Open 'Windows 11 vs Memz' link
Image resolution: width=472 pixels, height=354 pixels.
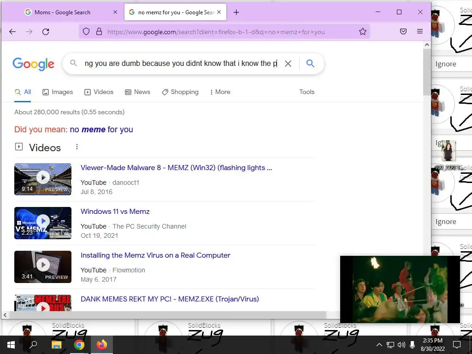point(115,211)
